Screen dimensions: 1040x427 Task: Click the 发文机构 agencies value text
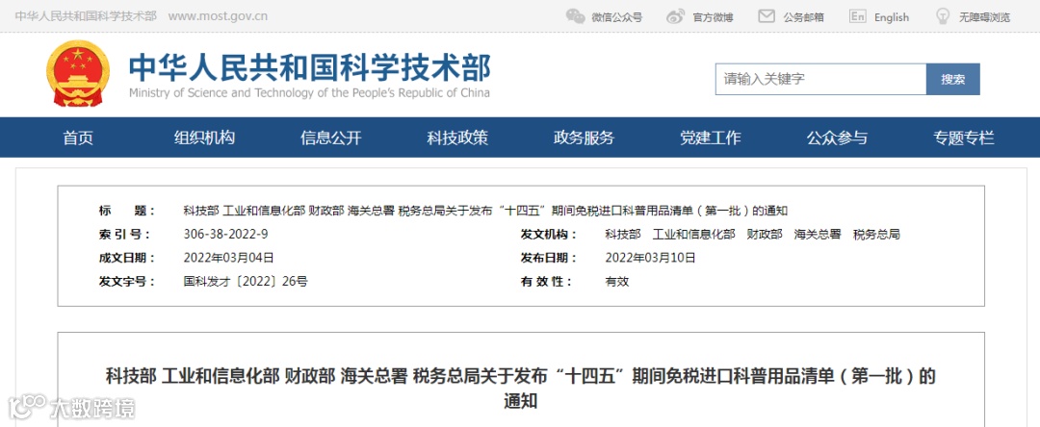[x=753, y=235]
